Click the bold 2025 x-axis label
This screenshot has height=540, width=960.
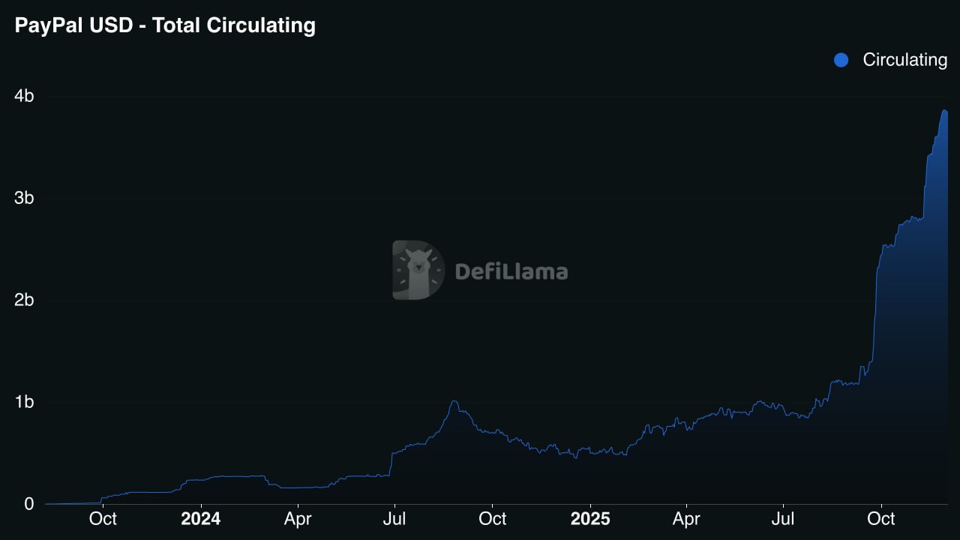(590, 519)
